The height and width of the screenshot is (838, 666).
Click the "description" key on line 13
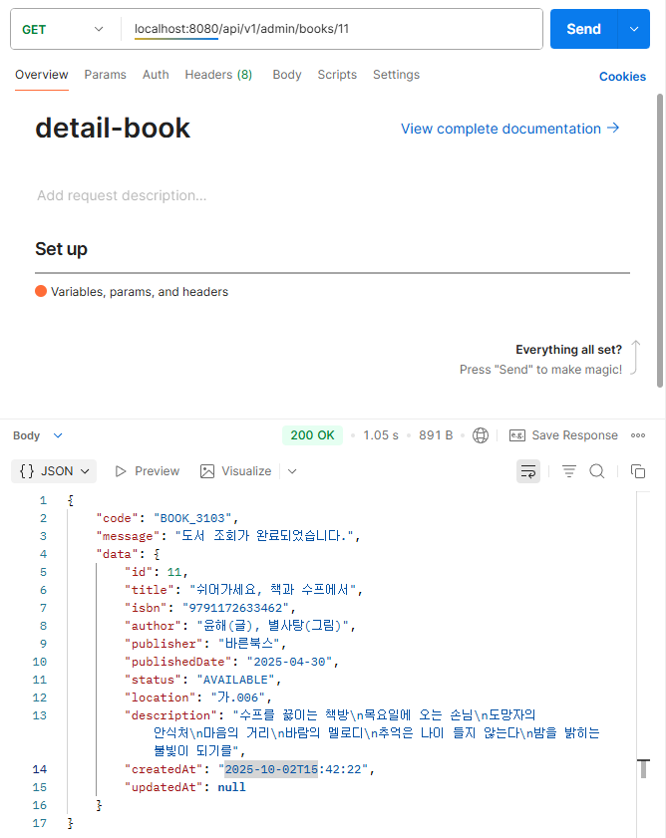[170, 715]
